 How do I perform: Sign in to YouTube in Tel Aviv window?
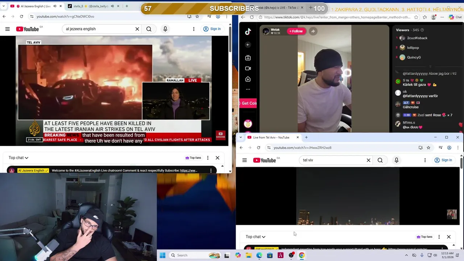click(444, 160)
